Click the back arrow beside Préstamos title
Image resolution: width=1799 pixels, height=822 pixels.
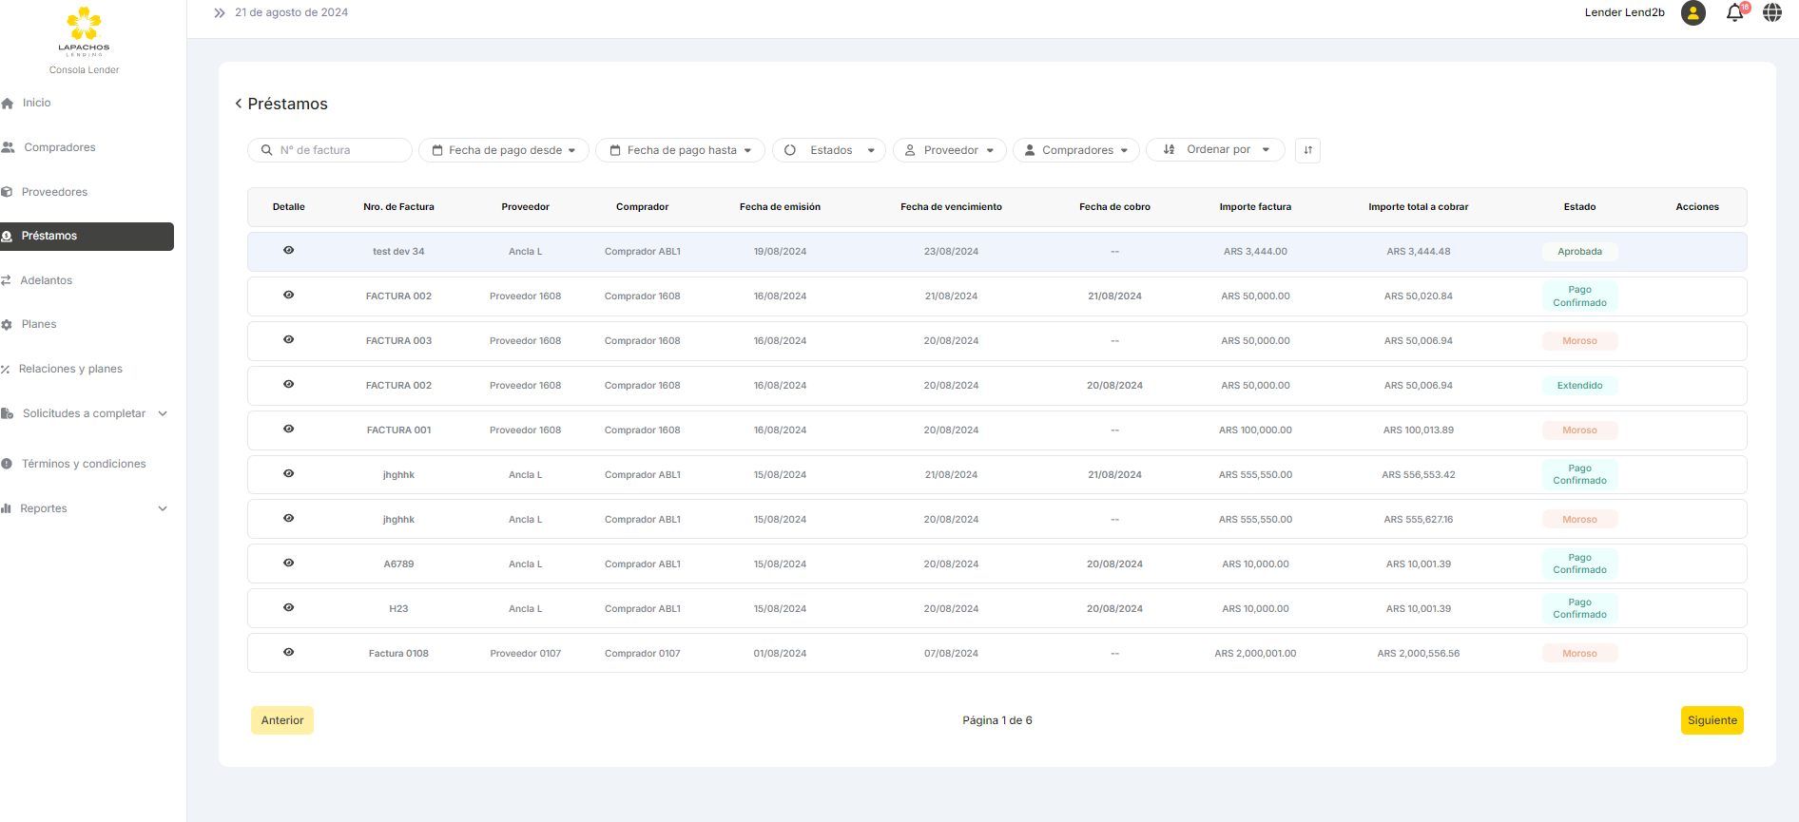238,104
